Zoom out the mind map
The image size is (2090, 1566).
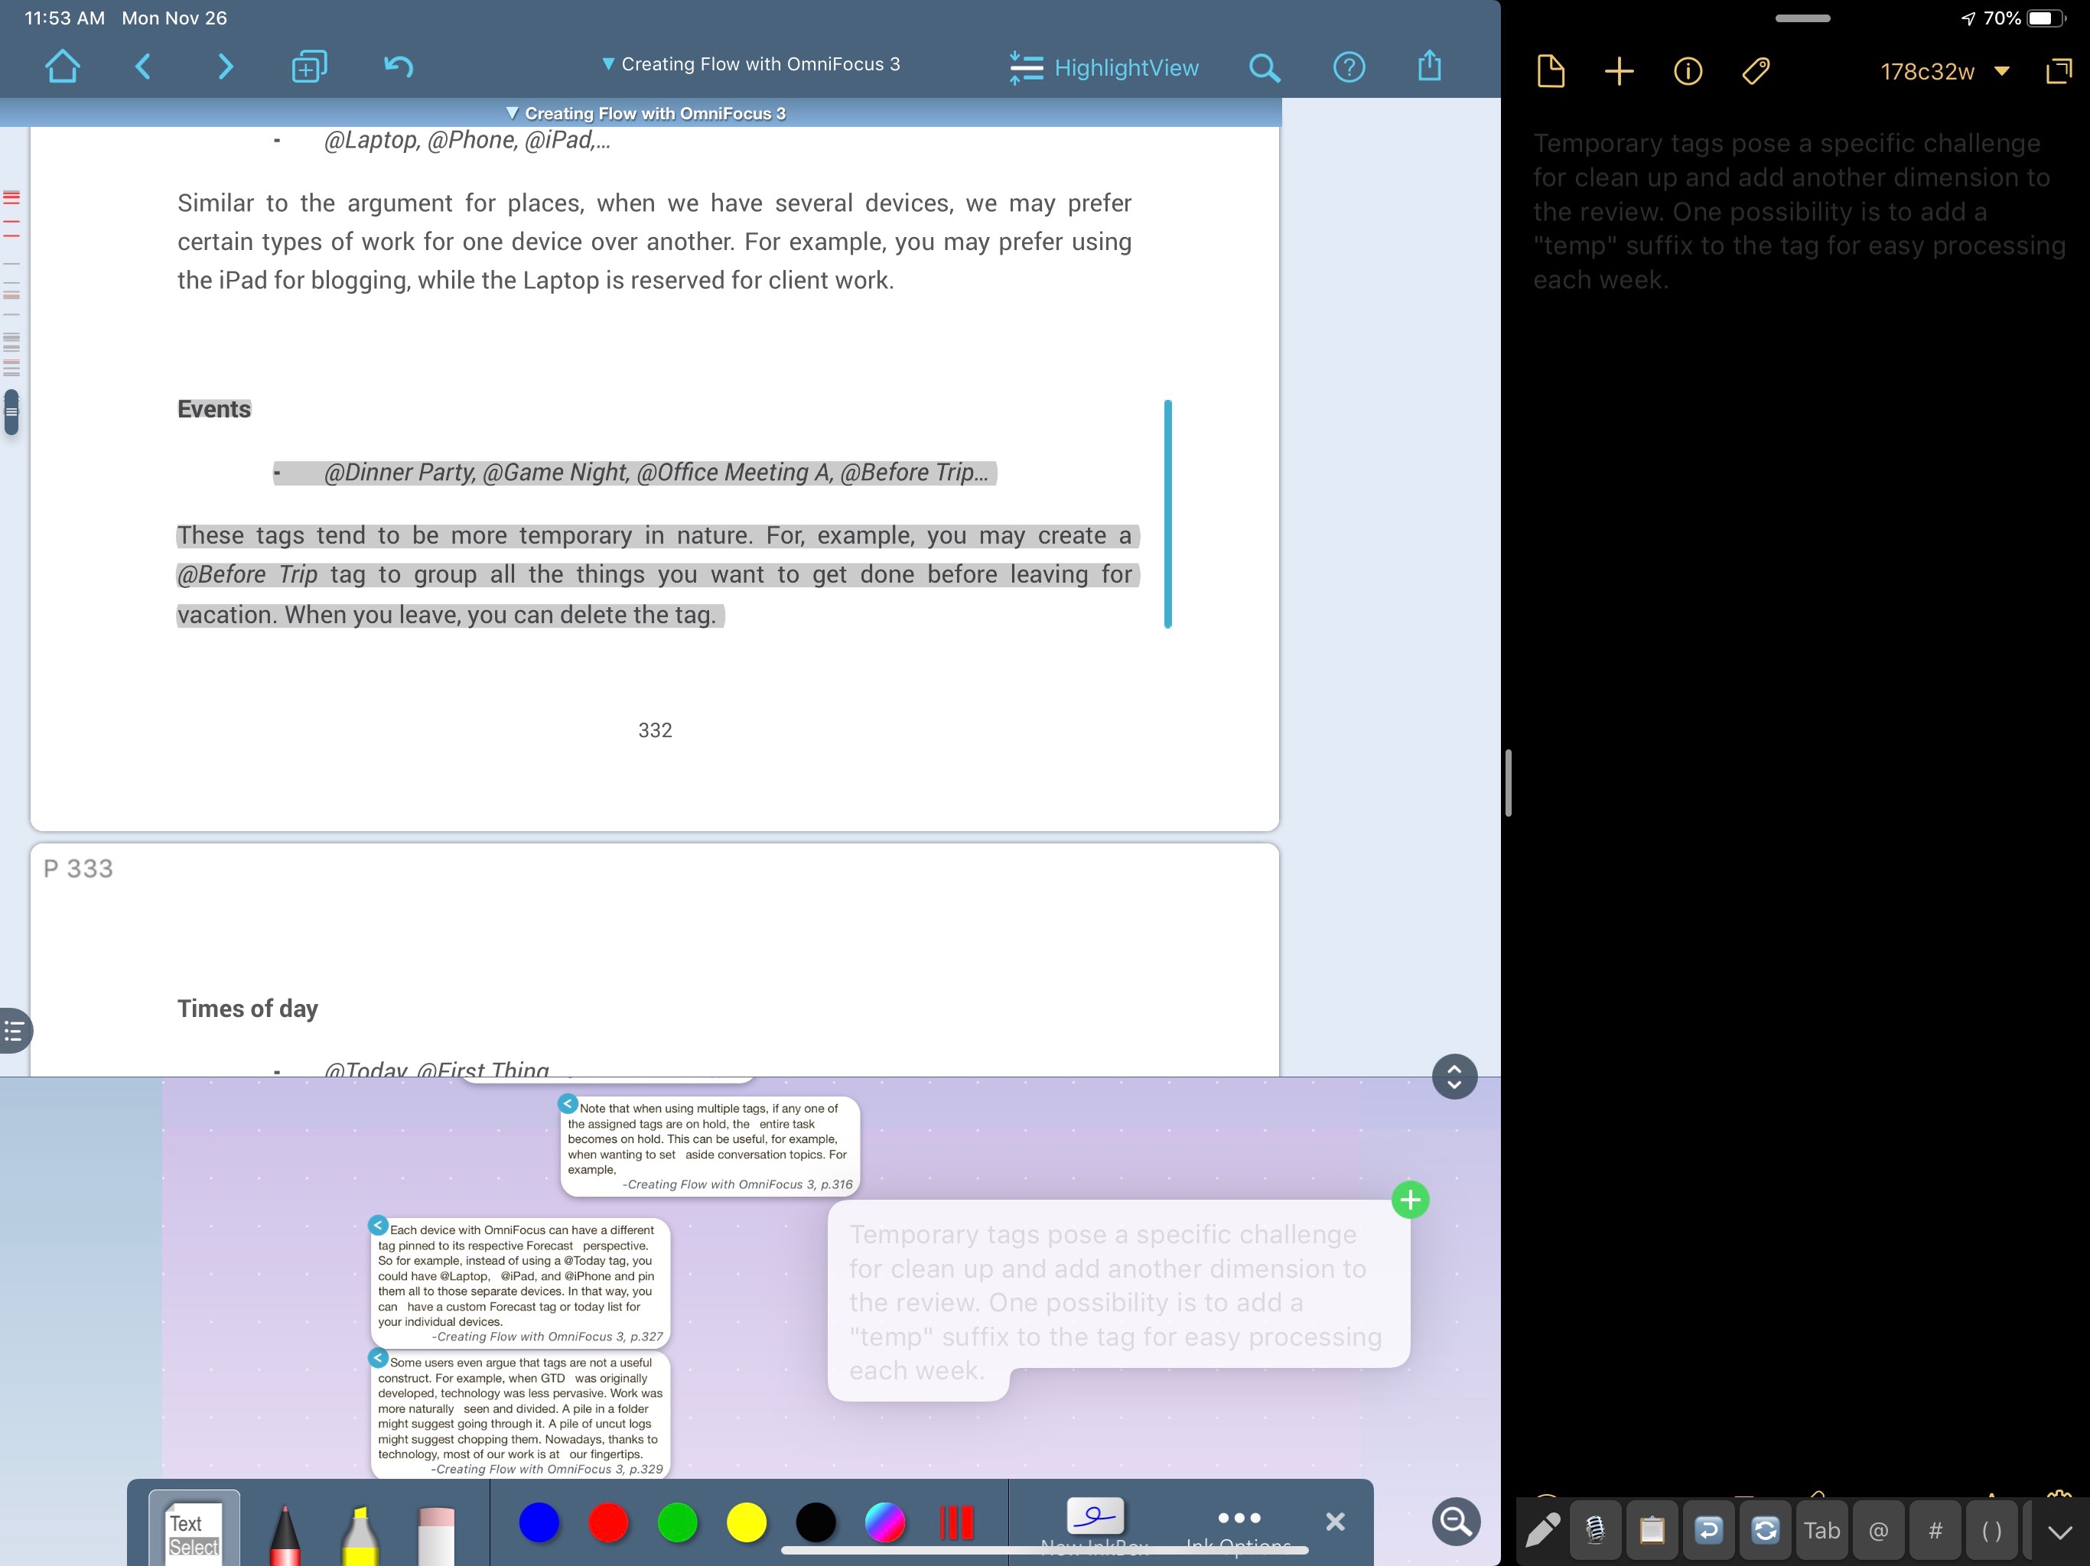point(1455,1521)
